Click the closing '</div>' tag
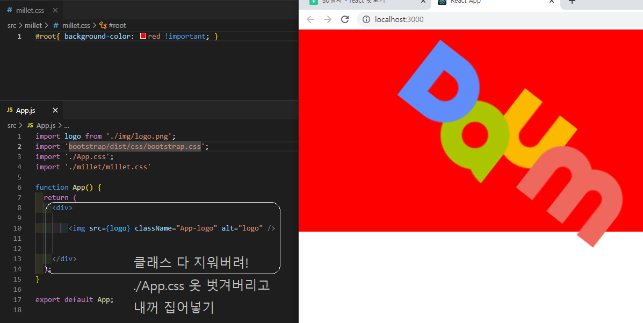The width and height of the screenshot is (643, 323). pos(64,259)
